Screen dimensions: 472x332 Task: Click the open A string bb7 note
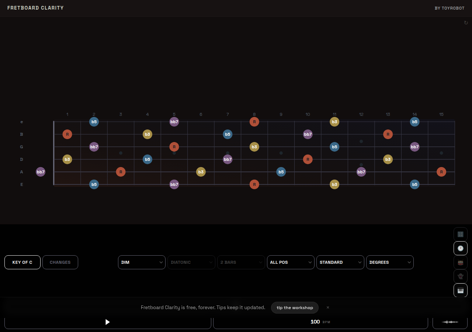click(x=41, y=172)
